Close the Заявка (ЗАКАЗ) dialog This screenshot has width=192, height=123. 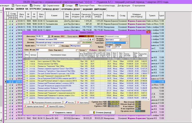point(148,32)
